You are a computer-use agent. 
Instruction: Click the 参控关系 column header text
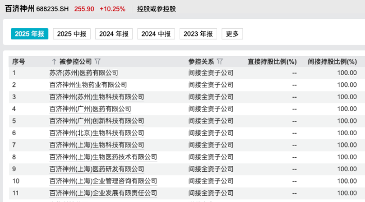(201, 62)
